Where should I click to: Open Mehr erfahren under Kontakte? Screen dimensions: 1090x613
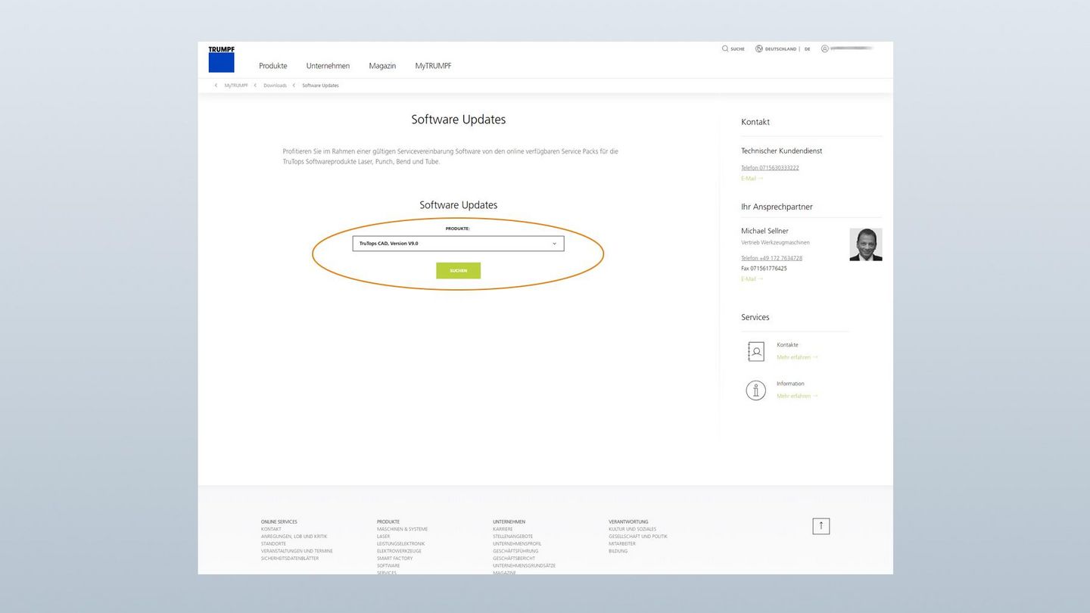pyautogui.click(x=793, y=356)
